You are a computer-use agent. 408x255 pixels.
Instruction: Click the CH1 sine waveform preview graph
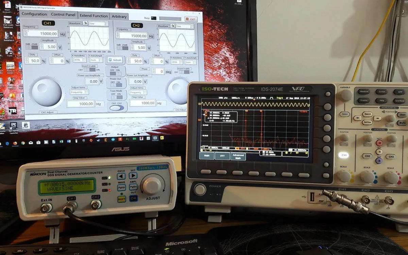click(x=90, y=38)
